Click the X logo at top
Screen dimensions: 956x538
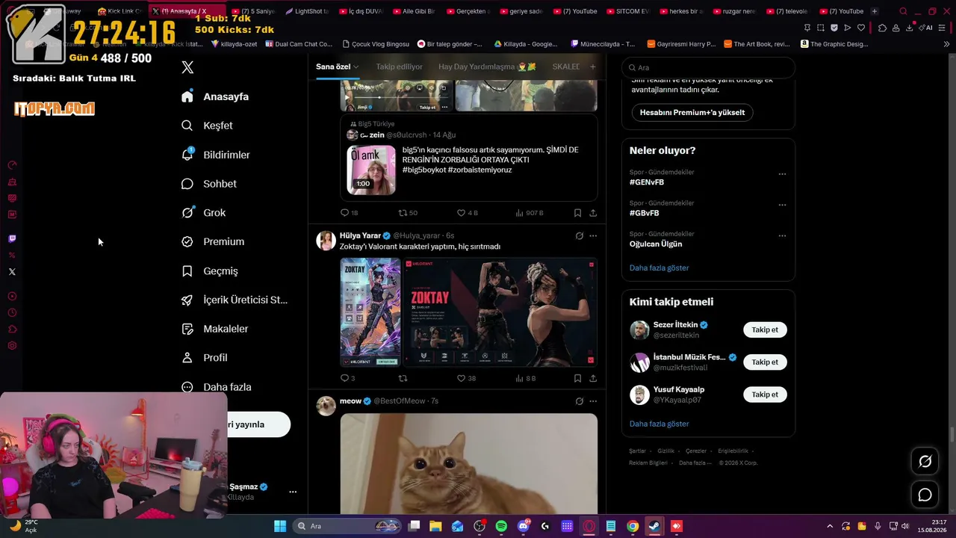click(x=187, y=67)
